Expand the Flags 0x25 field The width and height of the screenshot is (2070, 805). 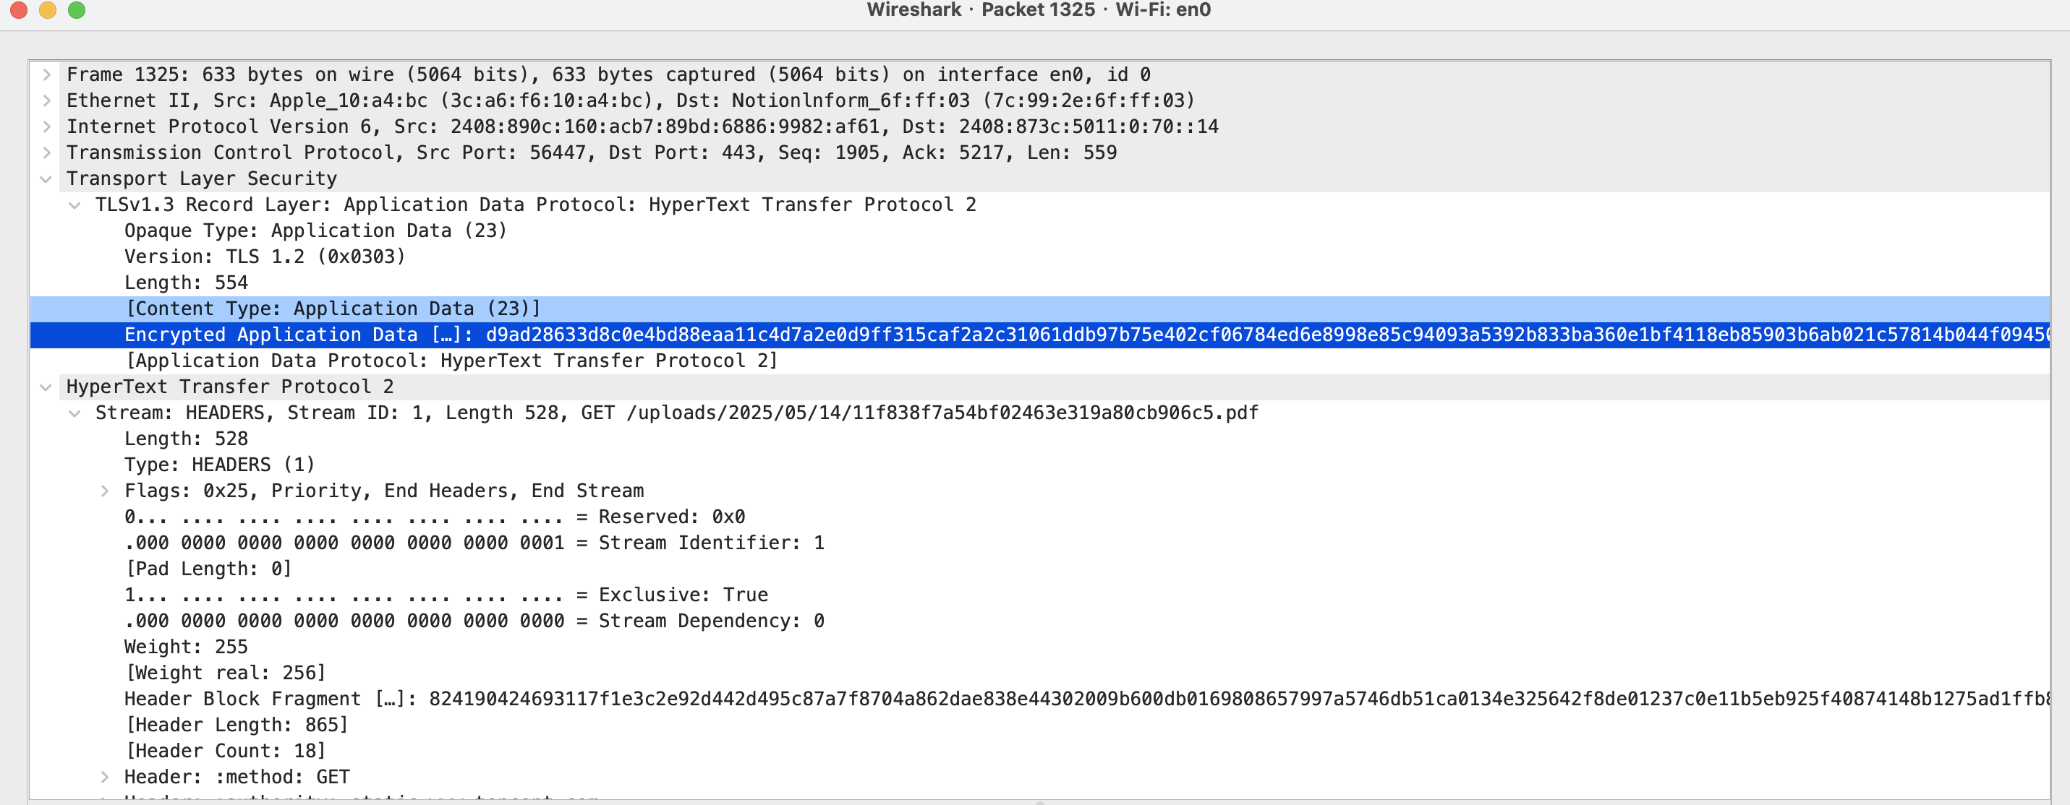pyautogui.click(x=104, y=491)
